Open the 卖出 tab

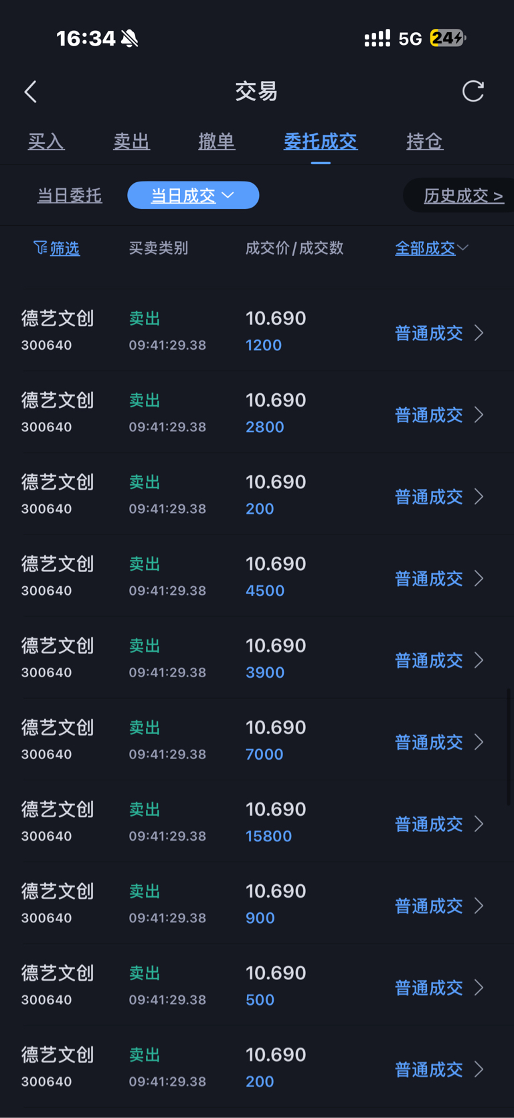(x=131, y=141)
